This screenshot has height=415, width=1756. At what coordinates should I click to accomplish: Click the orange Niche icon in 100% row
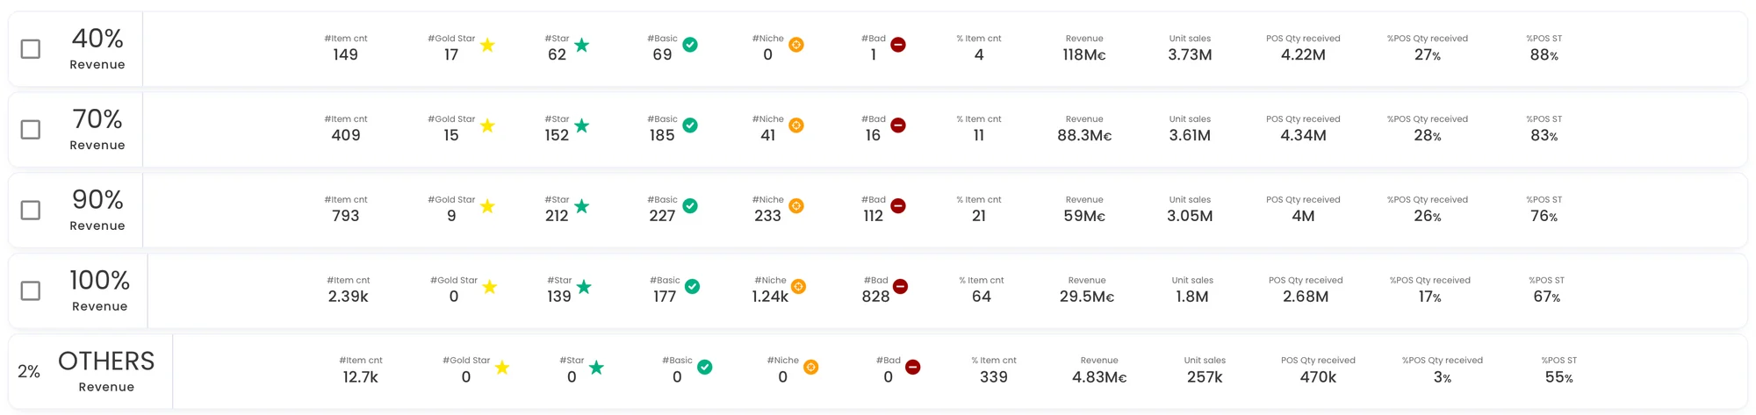(798, 287)
